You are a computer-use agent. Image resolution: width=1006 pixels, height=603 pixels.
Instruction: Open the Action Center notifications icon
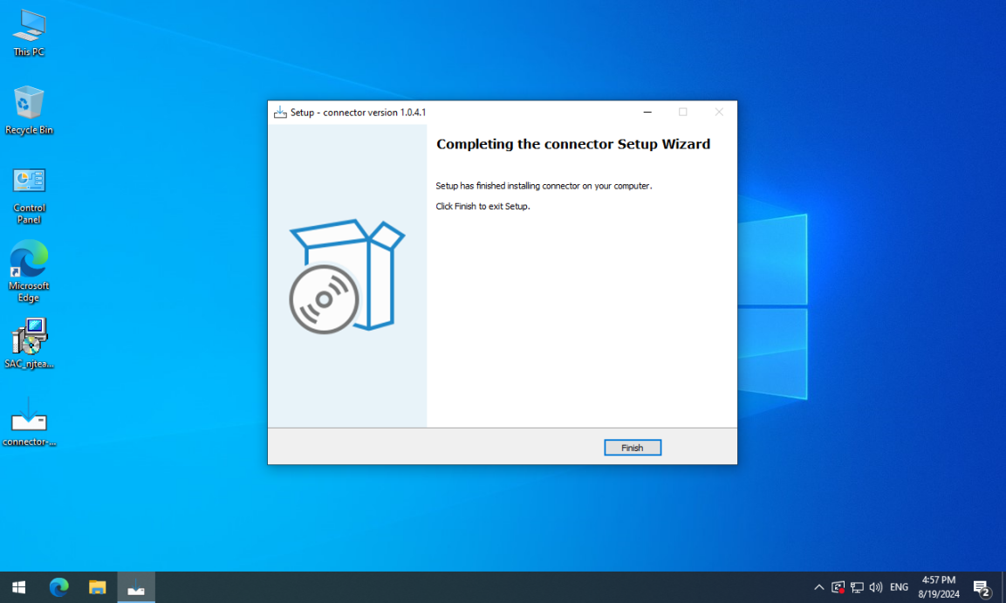(x=982, y=587)
